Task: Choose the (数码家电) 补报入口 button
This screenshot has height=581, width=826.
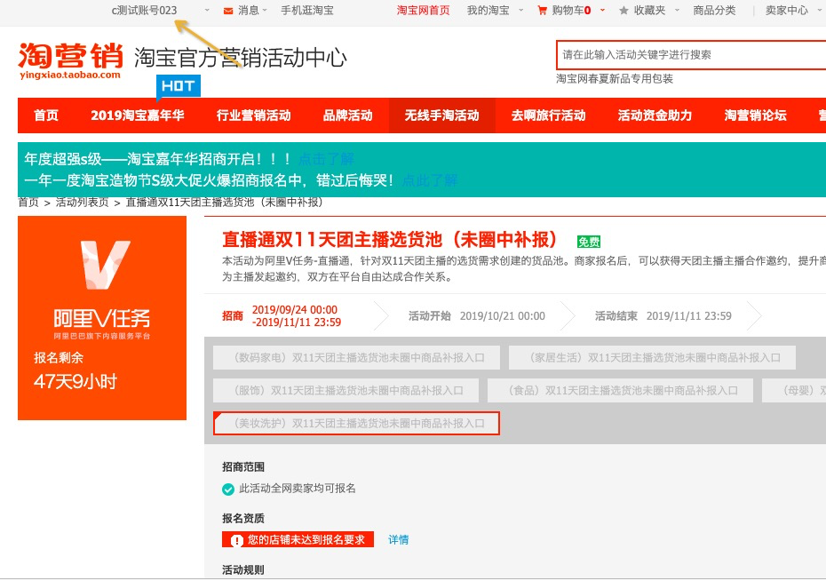Action: click(x=357, y=358)
